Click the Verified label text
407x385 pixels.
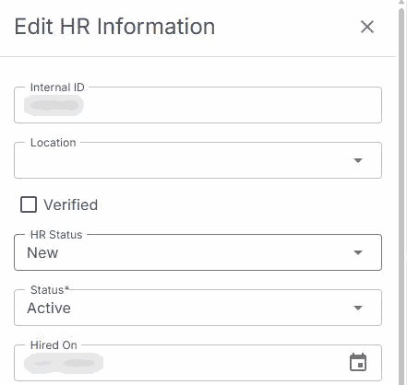tap(71, 204)
